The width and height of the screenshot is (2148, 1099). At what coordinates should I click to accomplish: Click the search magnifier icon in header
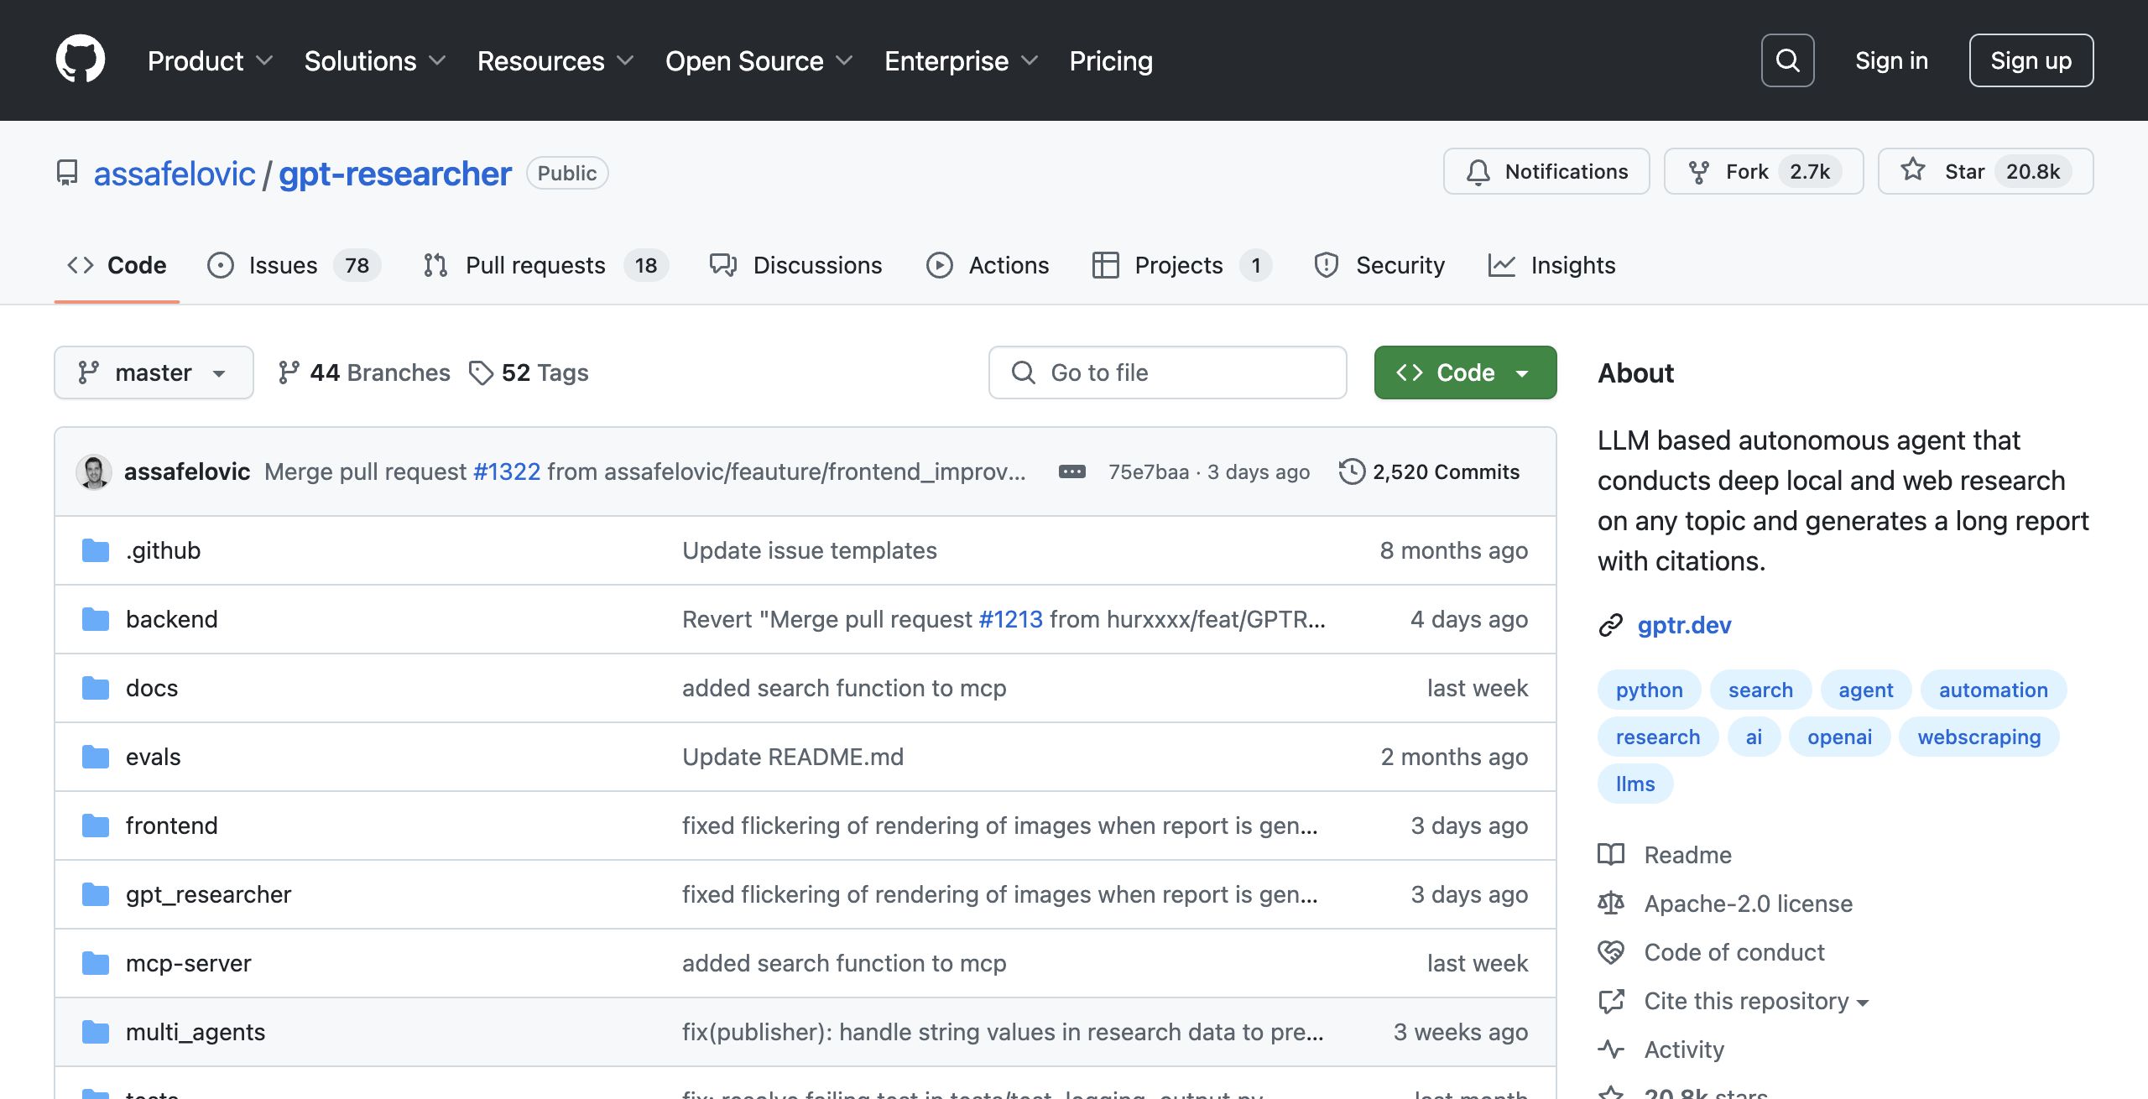point(1787,60)
